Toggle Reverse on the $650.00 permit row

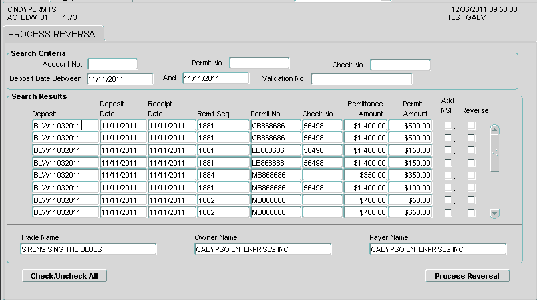click(472, 212)
